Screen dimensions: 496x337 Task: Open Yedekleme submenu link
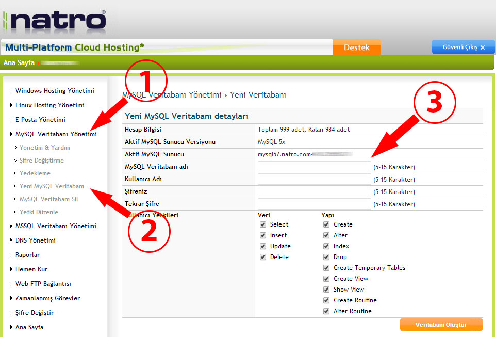[35, 173]
